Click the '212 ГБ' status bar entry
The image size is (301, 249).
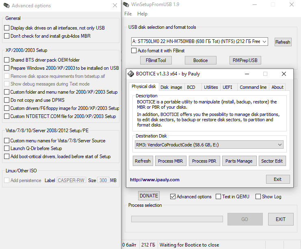tap(148, 245)
